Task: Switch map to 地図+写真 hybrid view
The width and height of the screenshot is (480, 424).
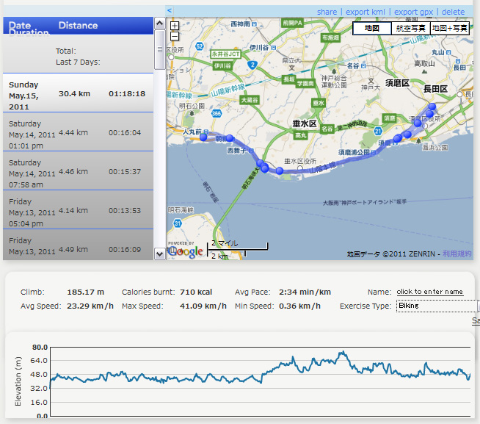Action: pyautogui.click(x=449, y=28)
